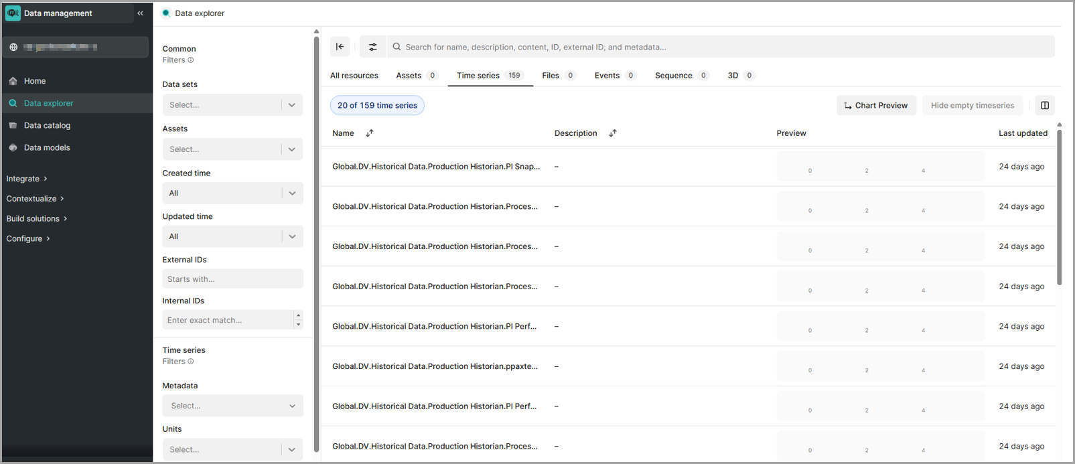Click the Home icon in sidebar
This screenshot has height=464, width=1075.
[13, 81]
